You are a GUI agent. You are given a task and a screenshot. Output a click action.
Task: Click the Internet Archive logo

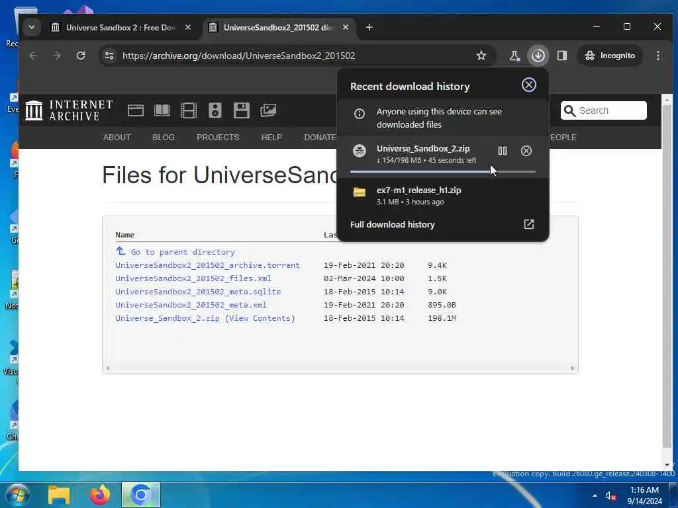click(x=69, y=110)
